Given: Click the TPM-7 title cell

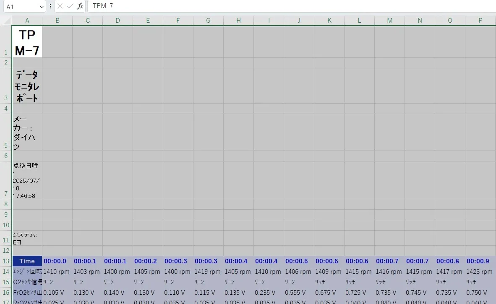Looking at the screenshot, I should coord(27,42).
